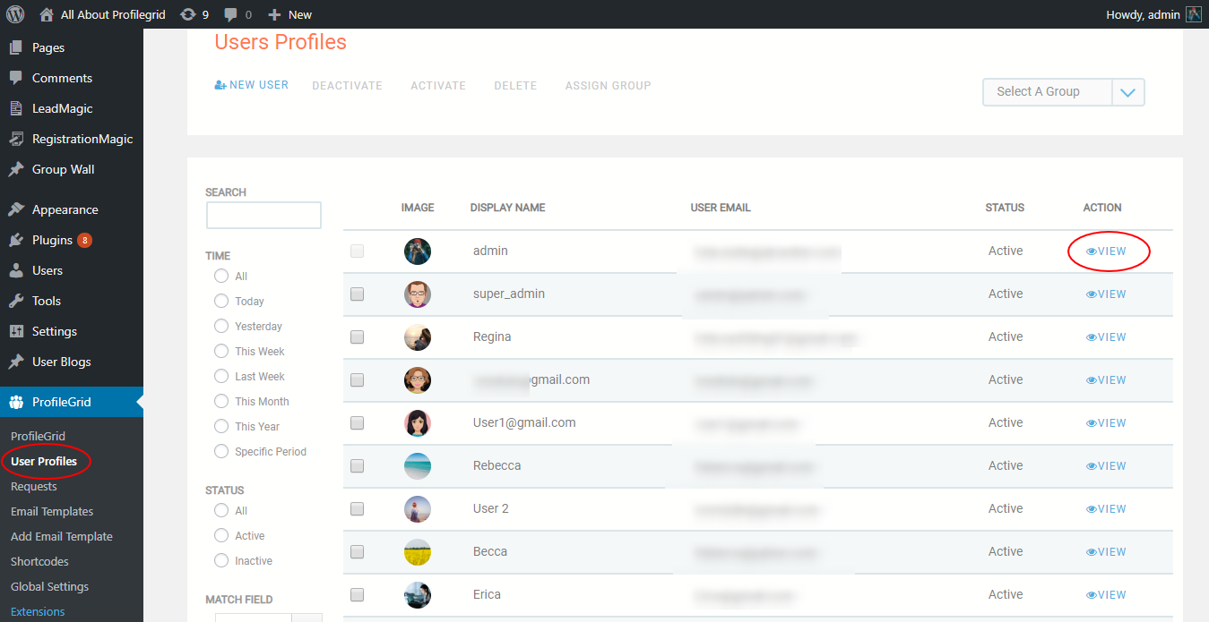Click the Appearance paintbrush icon
Viewport: 1209px width, 622px height.
click(16, 209)
